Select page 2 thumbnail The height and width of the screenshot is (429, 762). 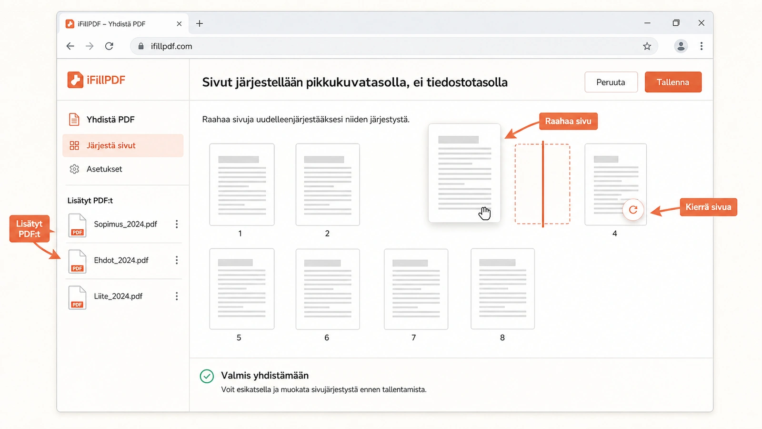328,184
